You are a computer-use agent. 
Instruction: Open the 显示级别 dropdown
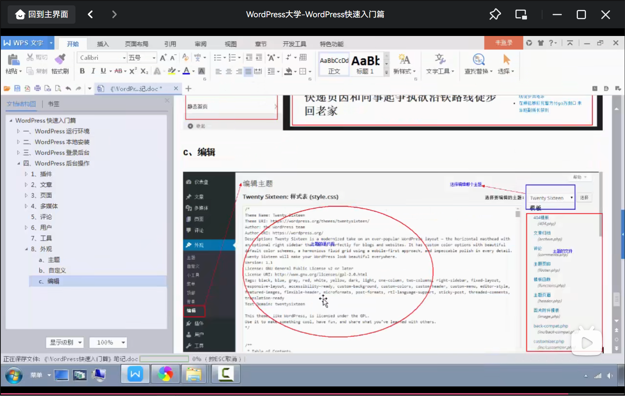[65, 342]
